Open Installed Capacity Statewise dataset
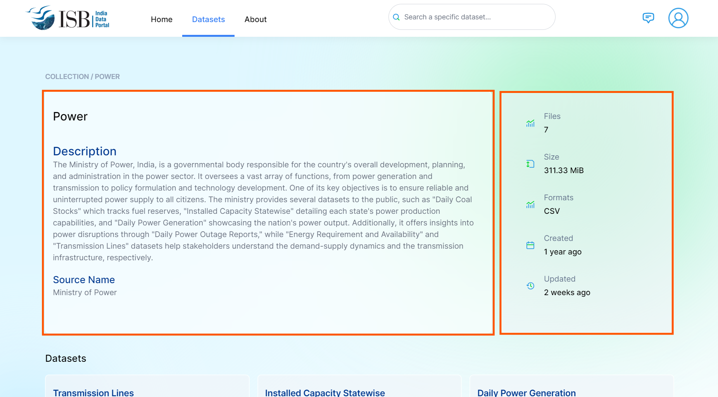This screenshot has width=718, height=397. pyautogui.click(x=324, y=392)
